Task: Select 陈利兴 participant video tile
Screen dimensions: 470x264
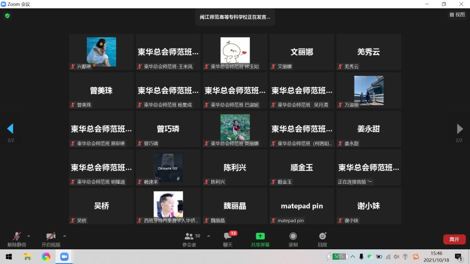Action: [235, 167]
